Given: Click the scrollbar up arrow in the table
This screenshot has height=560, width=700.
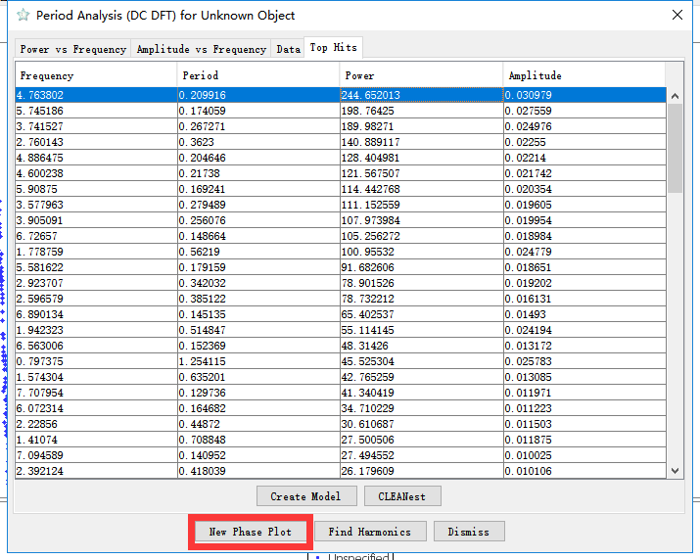Looking at the screenshot, I should pos(675,96).
